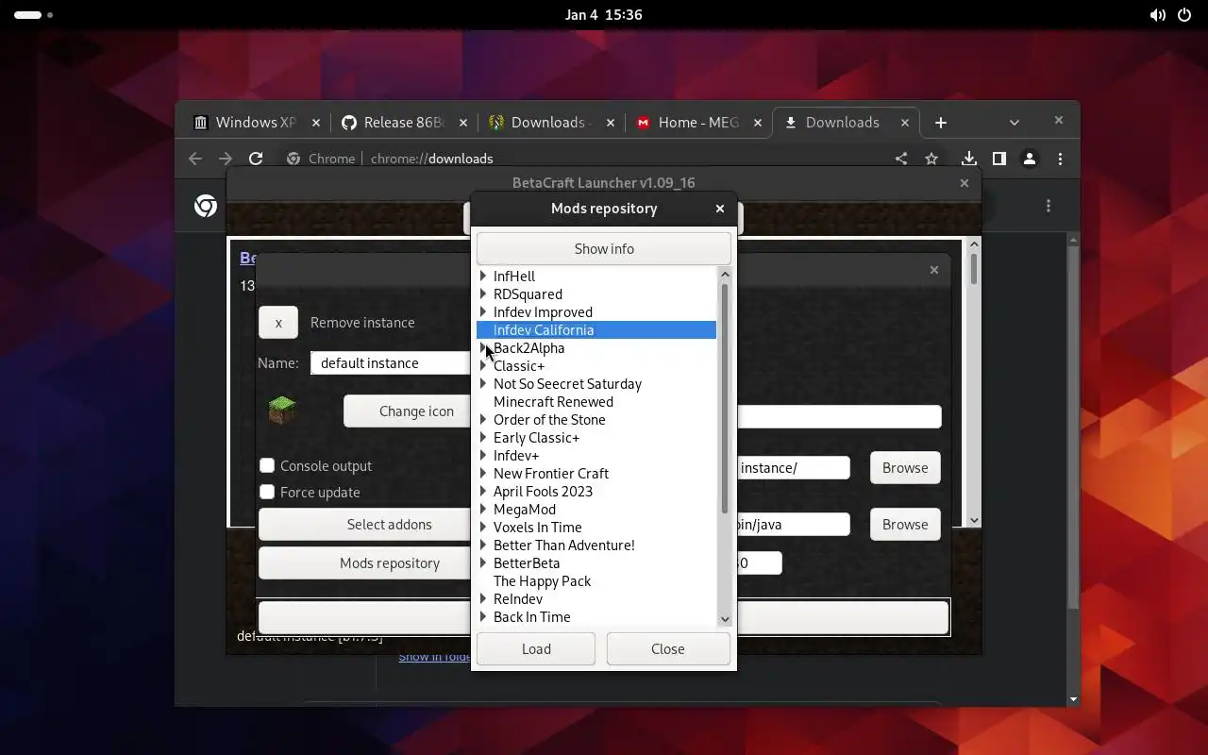The height and width of the screenshot is (755, 1208).
Task: Select BetterBeta mod entry
Action: pyautogui.click(x=527, y=563)
